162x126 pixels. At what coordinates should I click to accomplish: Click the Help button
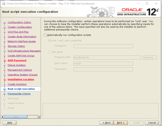click(10, 123)
